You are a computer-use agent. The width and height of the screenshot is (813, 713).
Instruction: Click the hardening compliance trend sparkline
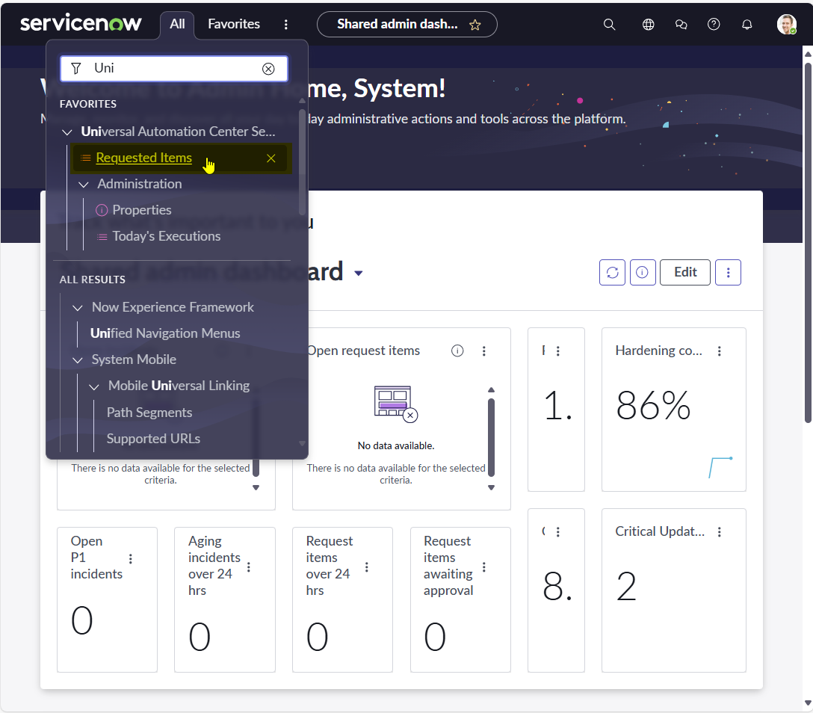[720, 468]
